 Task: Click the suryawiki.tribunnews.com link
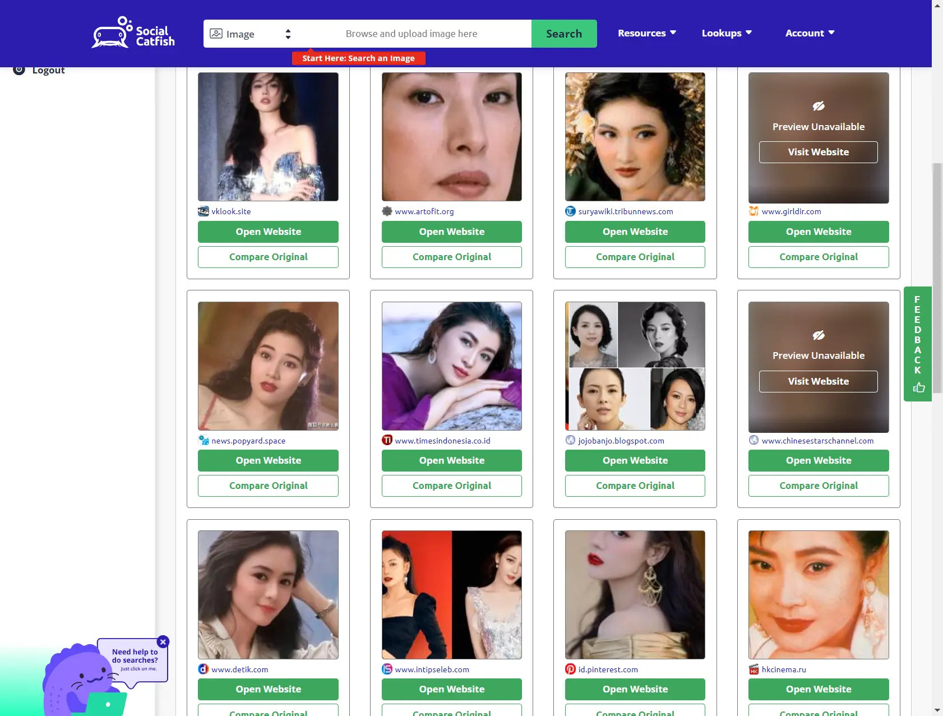tap(625, 211)
